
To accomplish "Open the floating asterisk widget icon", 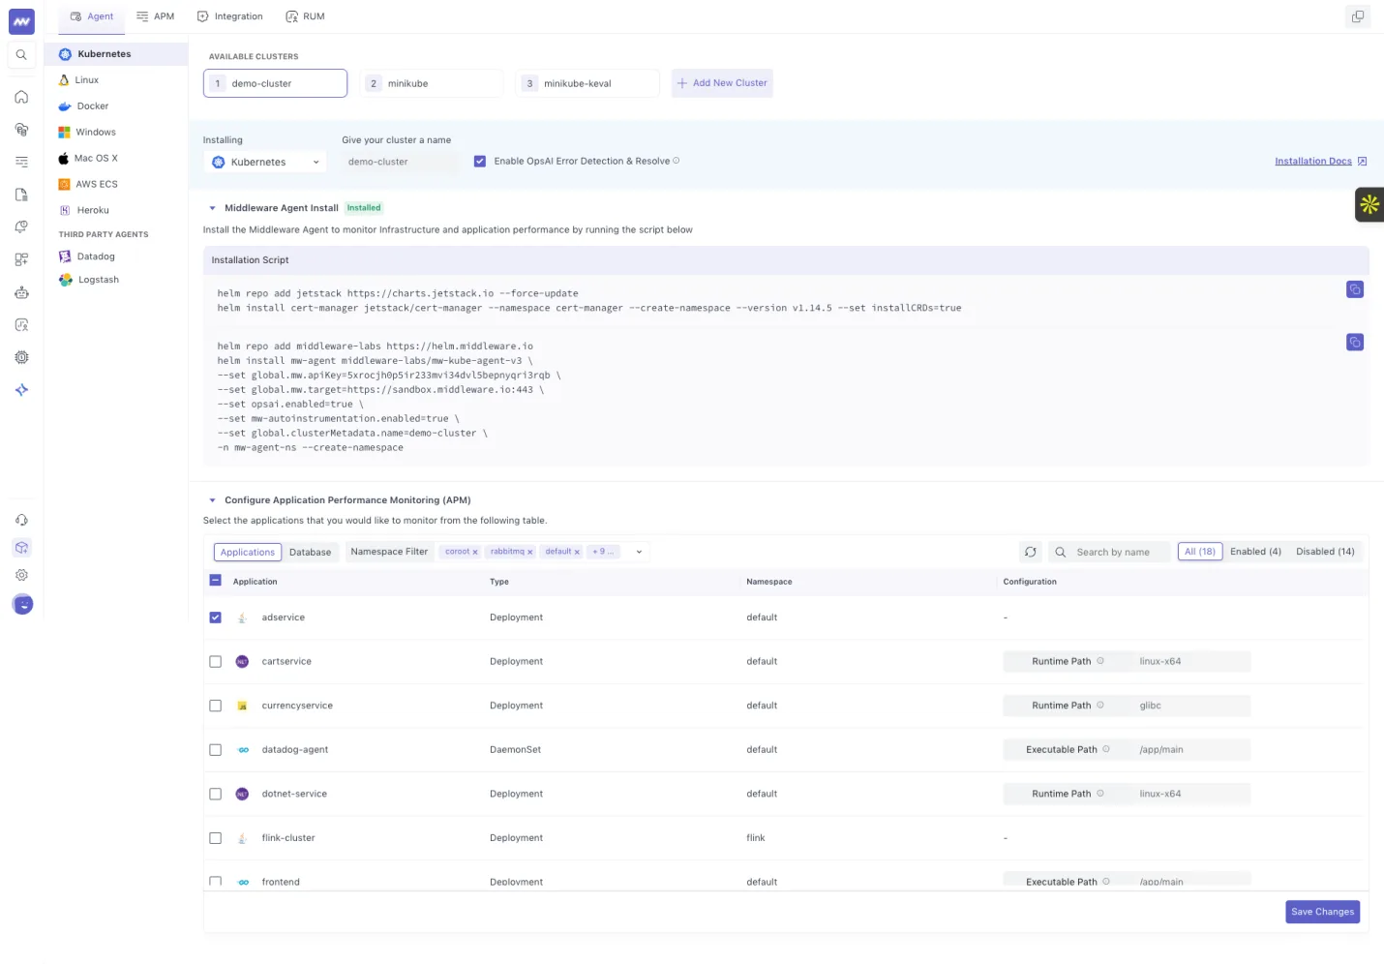I will [1369, 204].
